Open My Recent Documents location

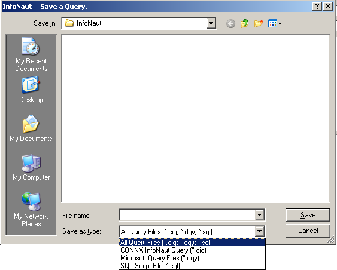coord(31,54)
